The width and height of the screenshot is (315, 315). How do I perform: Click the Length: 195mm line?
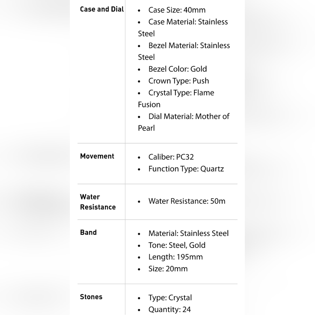coord(175,257)
